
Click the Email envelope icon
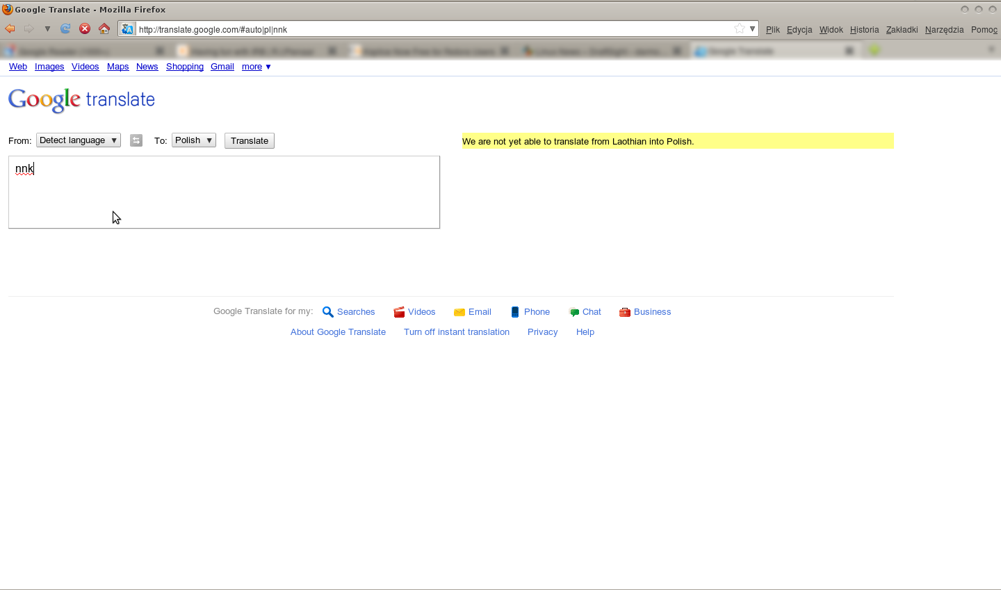click(459, 312)
